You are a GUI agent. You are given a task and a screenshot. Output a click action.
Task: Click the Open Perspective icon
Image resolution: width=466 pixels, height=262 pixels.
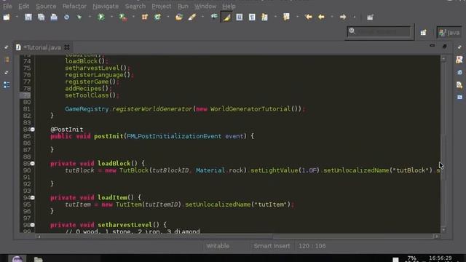[423, 33]
